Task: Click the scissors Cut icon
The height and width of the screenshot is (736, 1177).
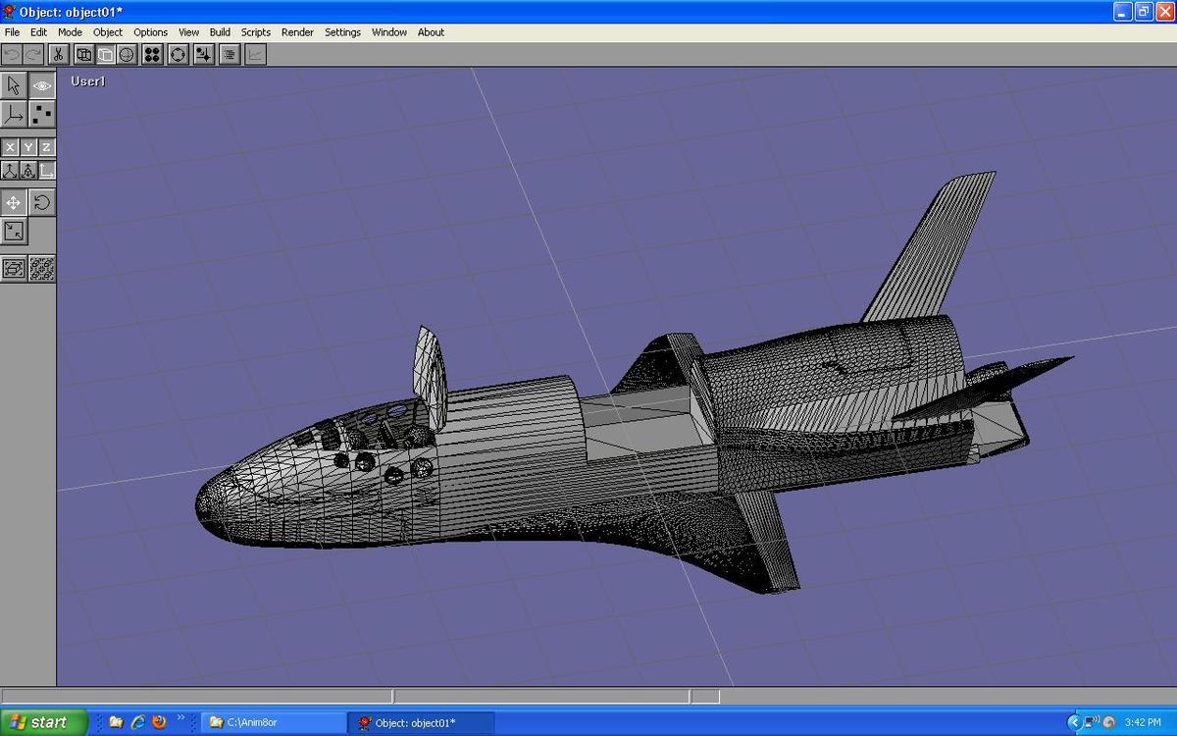Action: click(x=59, y=55)
